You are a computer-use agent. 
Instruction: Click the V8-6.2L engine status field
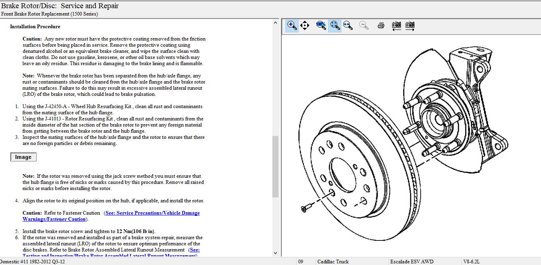[471, 261]
